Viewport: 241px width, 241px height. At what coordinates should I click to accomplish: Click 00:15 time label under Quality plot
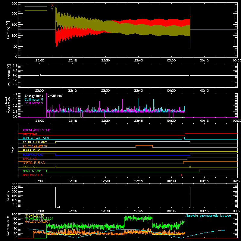[204, 211]
